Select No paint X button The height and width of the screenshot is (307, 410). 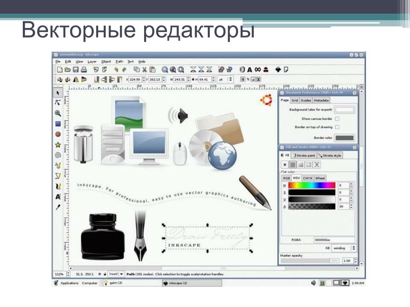(285, 165)
